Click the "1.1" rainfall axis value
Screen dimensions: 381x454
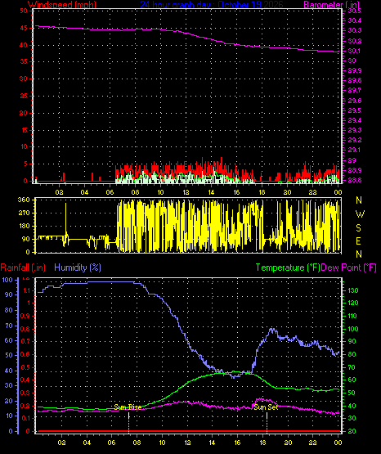(x=27, y=290)
